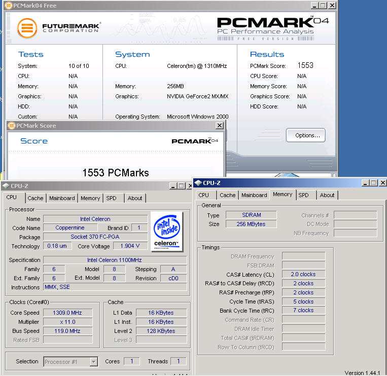Click the 0.18 um technology field
This screenshot has height=376, width=387.
[x=57, y=246]
